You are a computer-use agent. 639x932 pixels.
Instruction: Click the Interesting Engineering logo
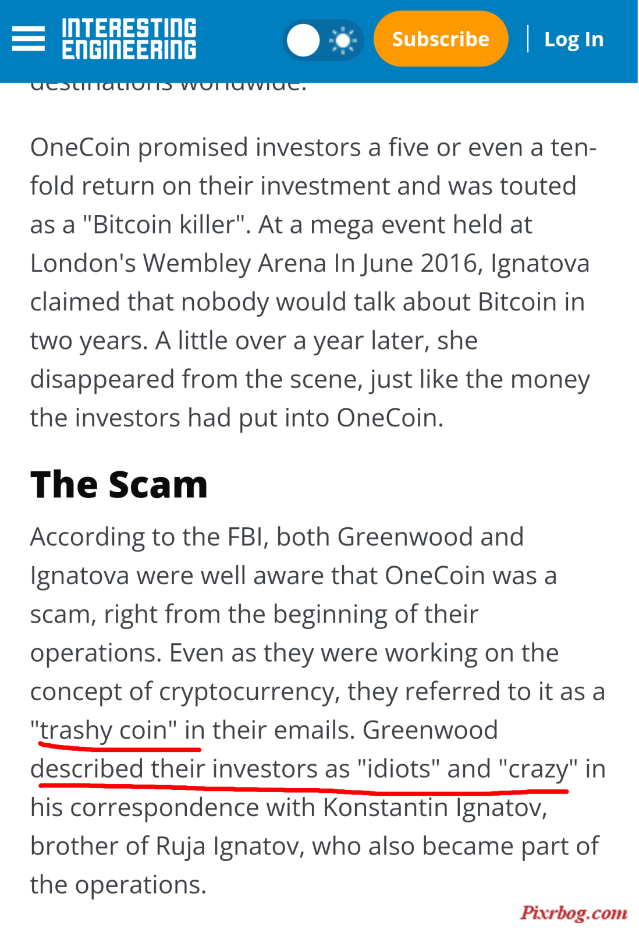point(129,38)
